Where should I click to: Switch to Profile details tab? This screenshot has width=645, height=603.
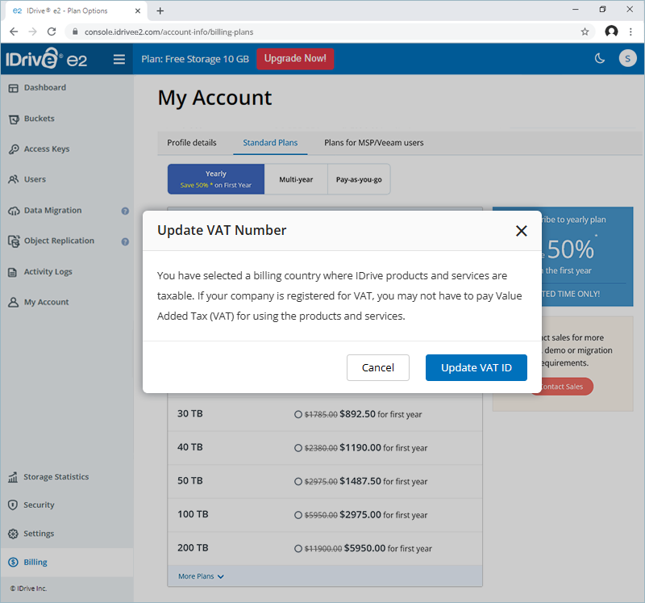pyautogui.click(x=192, y=143)
